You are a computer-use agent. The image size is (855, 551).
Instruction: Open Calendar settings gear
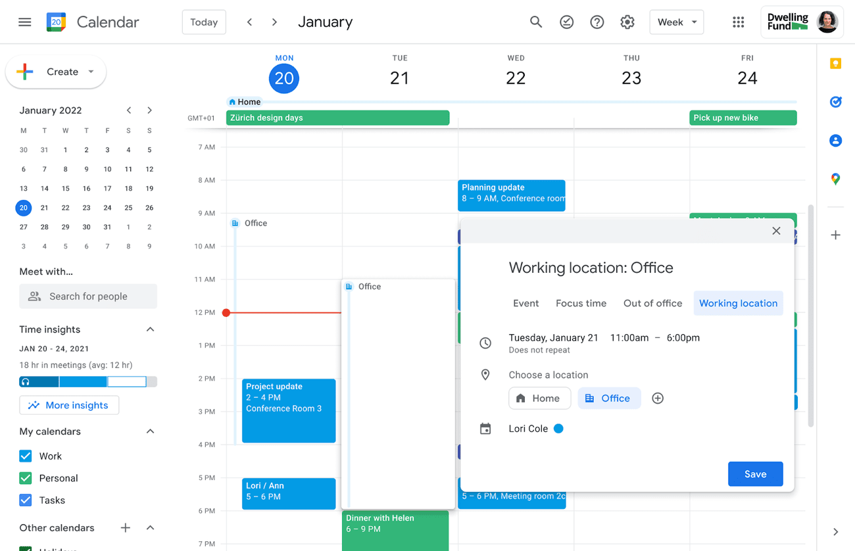point(627,22)
